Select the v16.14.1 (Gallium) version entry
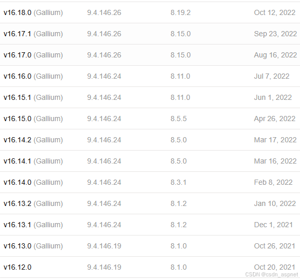The image size is (300, 280). 33,161
